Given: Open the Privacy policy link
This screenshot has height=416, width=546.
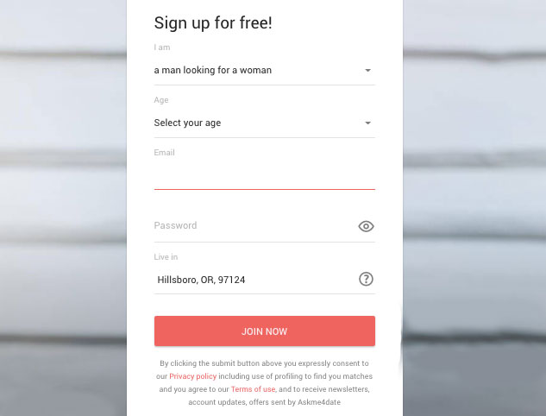Looking at the screenshot, I should [x=193, y=376].
